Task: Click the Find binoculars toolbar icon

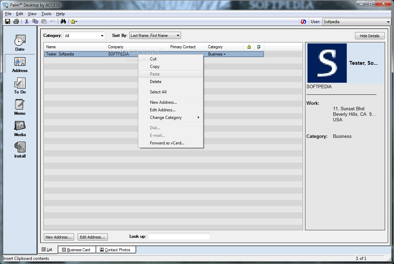Action: (63, 22)
